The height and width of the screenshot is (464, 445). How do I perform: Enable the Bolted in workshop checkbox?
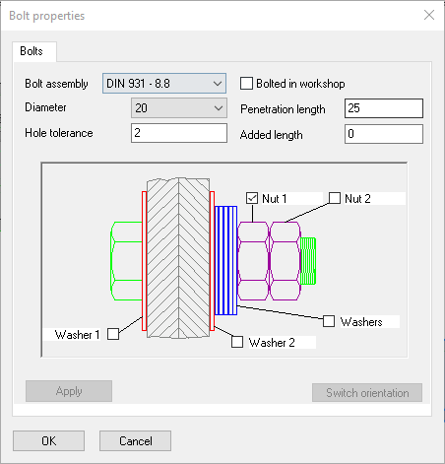[246, 84]
